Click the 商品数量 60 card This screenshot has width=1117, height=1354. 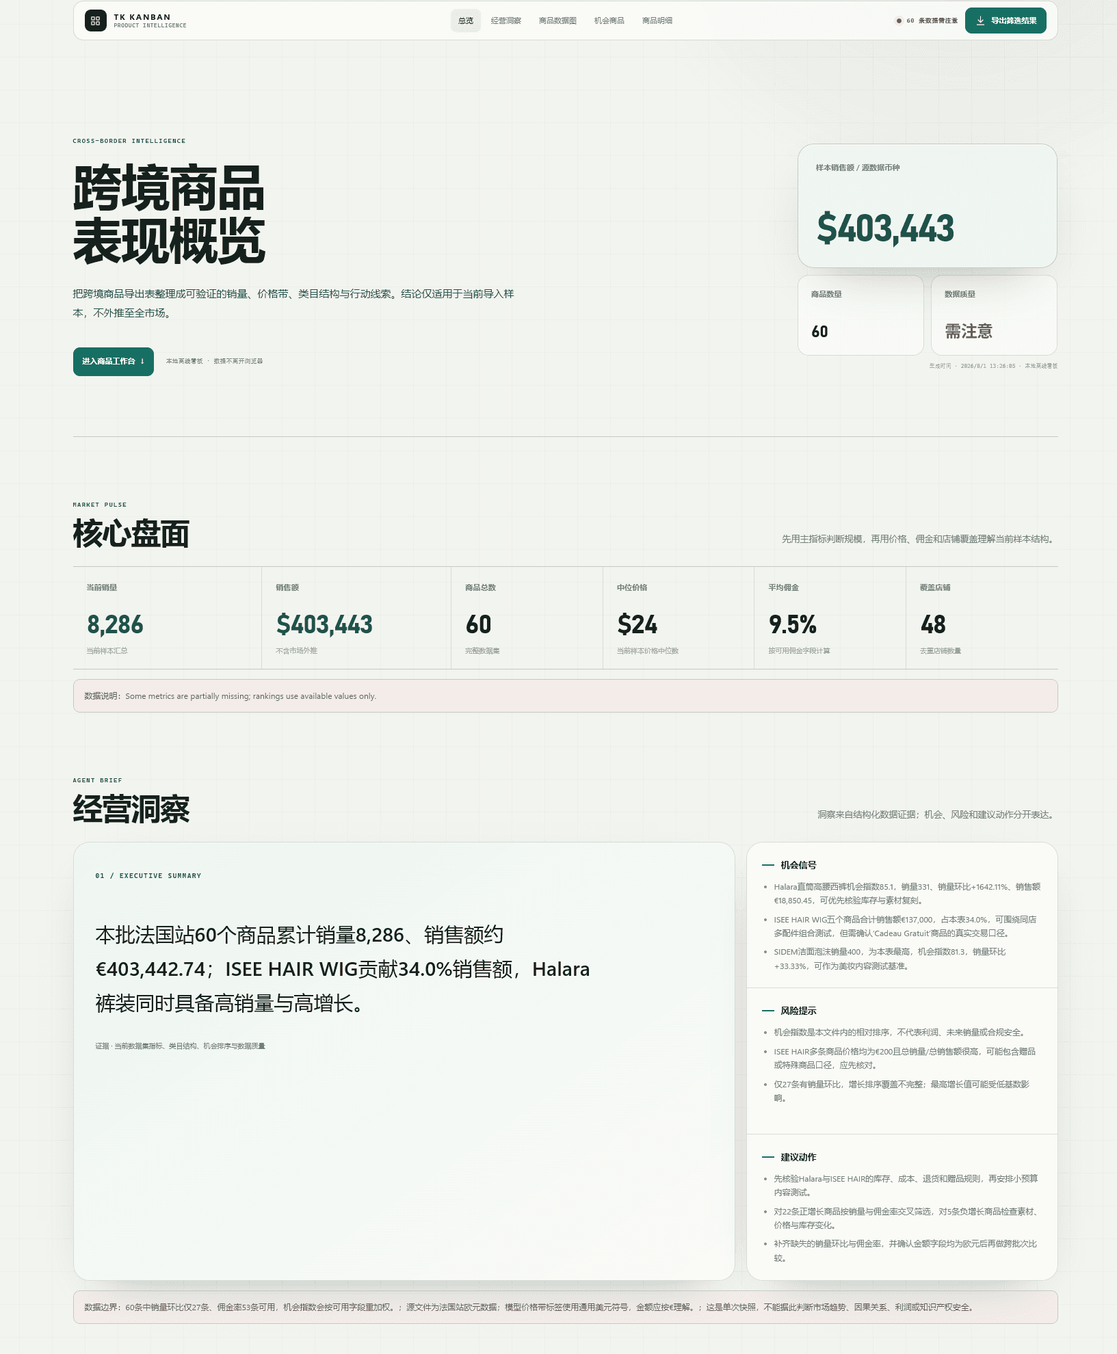(x=860, y=315)
